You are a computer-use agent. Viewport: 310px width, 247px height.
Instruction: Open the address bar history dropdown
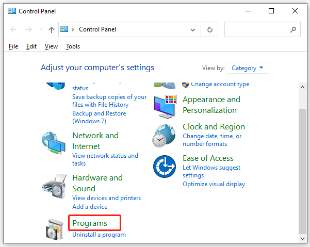point(193,30)
